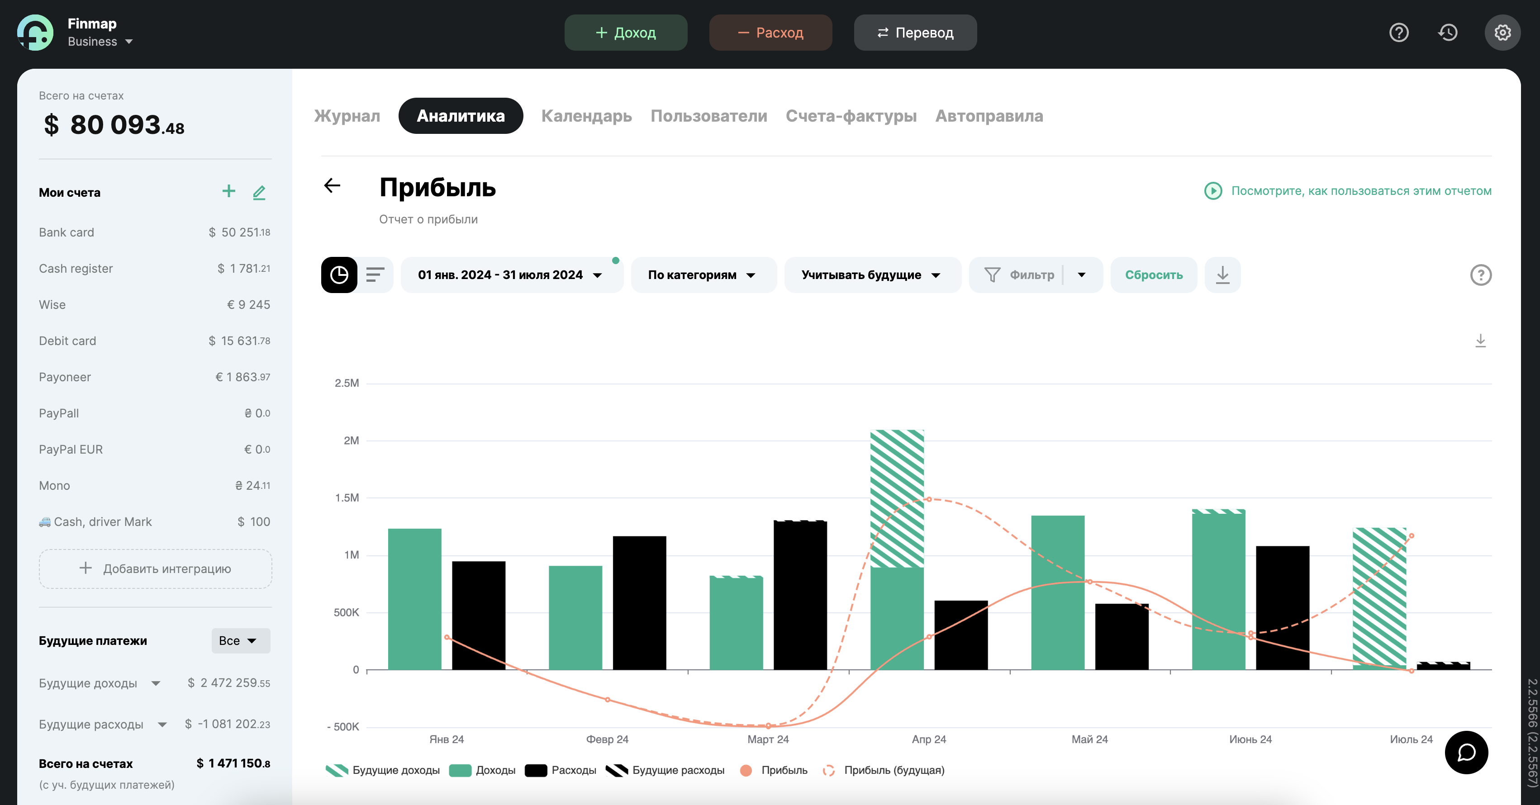Open the Календарь tab
This screenshot has width=1540, height=805.
[586, 116]
